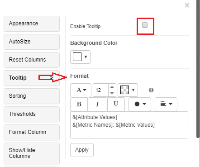Toggle Underline formatting button
The width and height of the screenshot is (200, 167).
tap(116, 104)
